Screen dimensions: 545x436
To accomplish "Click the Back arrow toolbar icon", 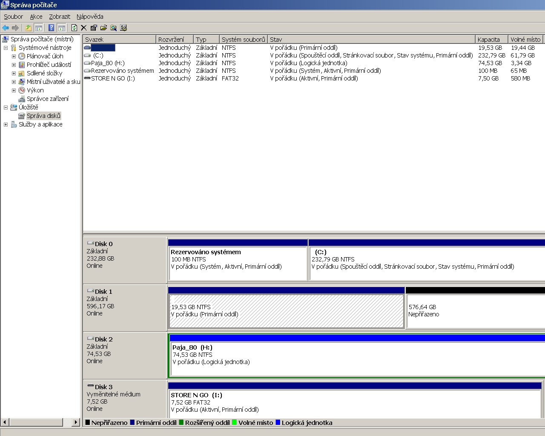I will tap(6, 28).
